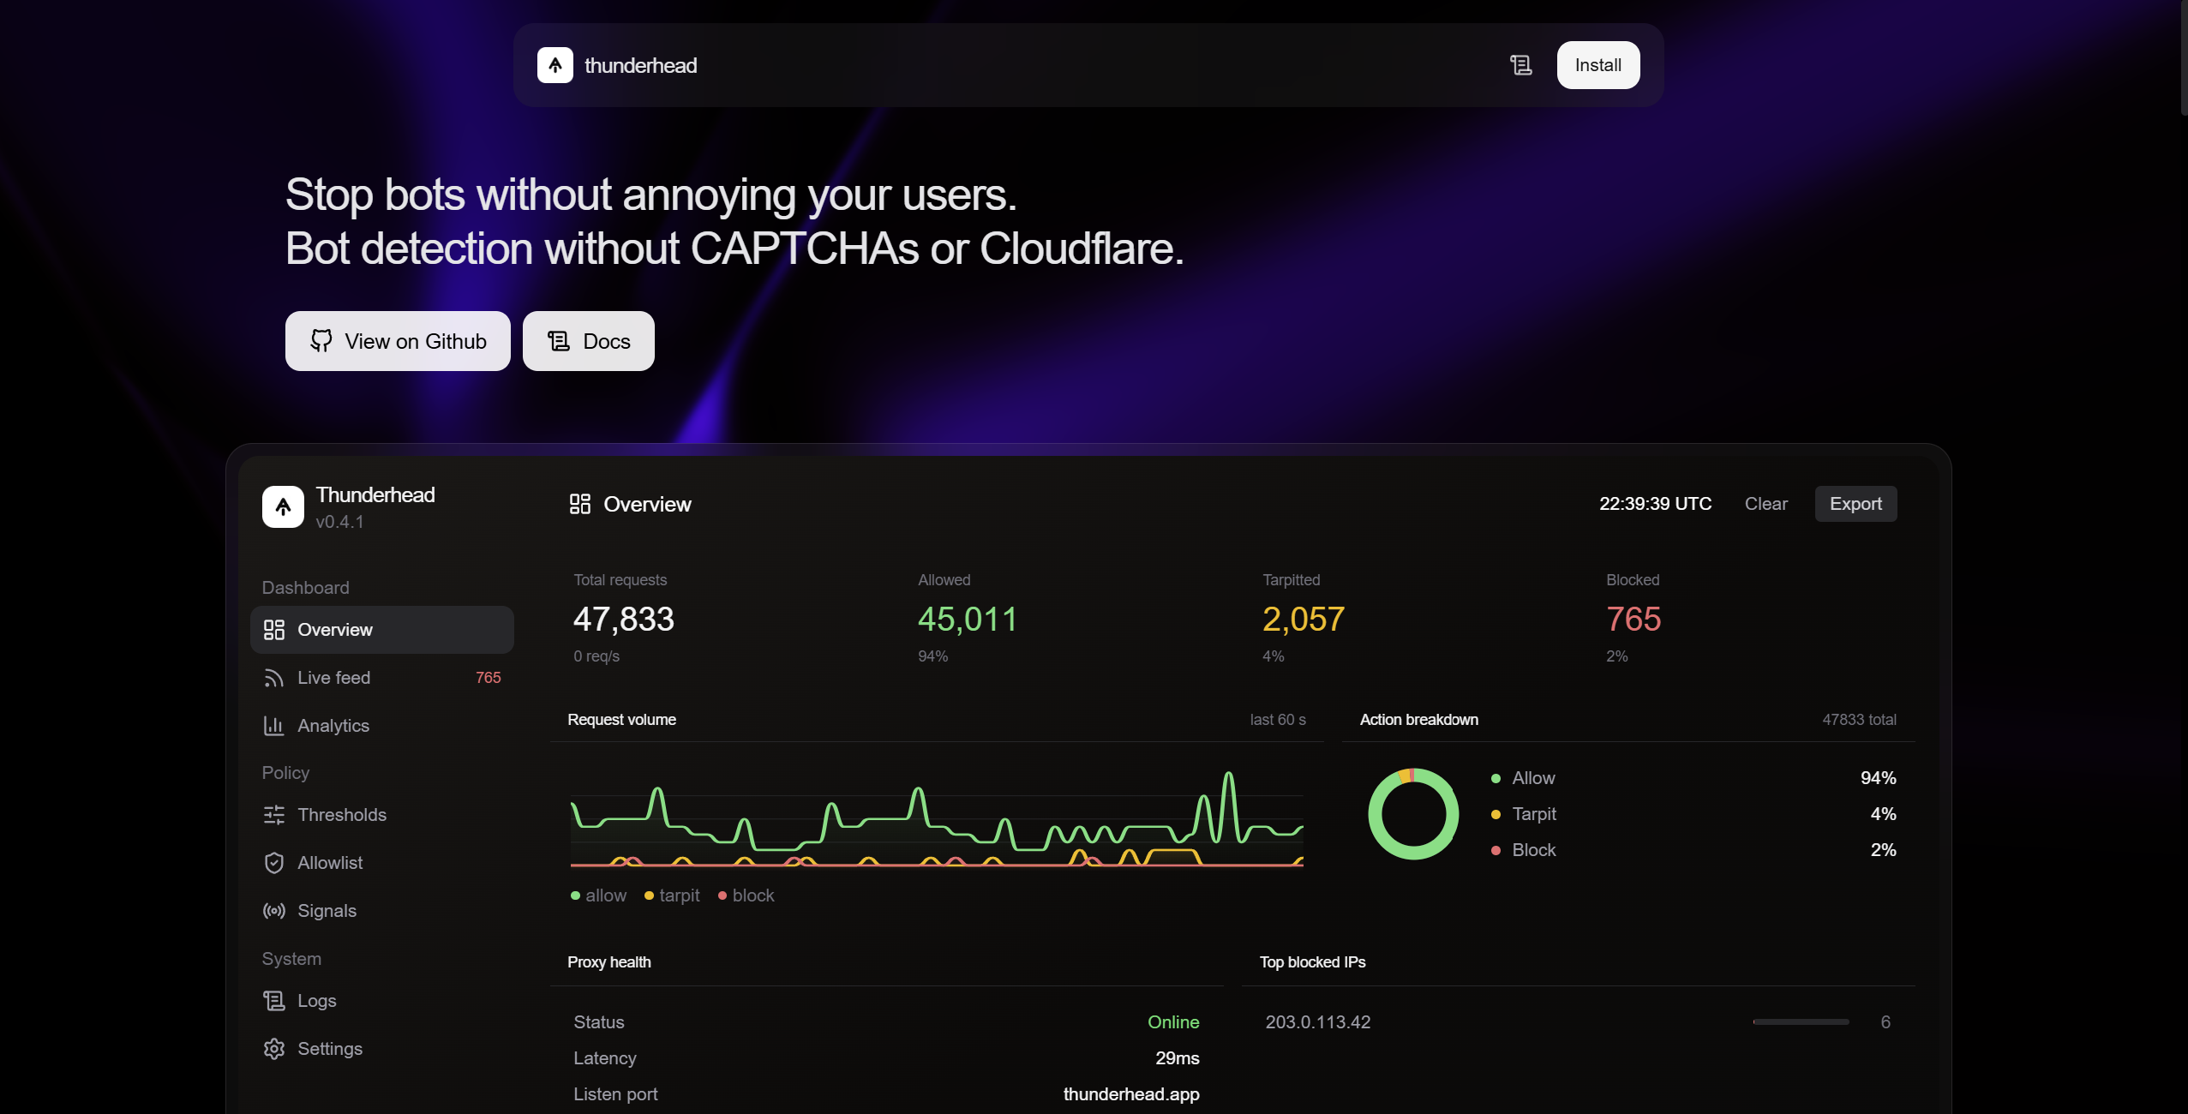Click the thunderhead.app listen port value
This screenshot has height=1114, width=2188.
point(1131,1094)
